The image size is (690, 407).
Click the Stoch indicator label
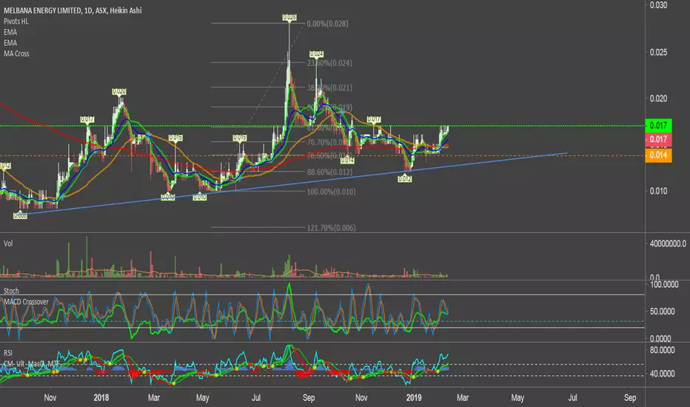point(11,291)
